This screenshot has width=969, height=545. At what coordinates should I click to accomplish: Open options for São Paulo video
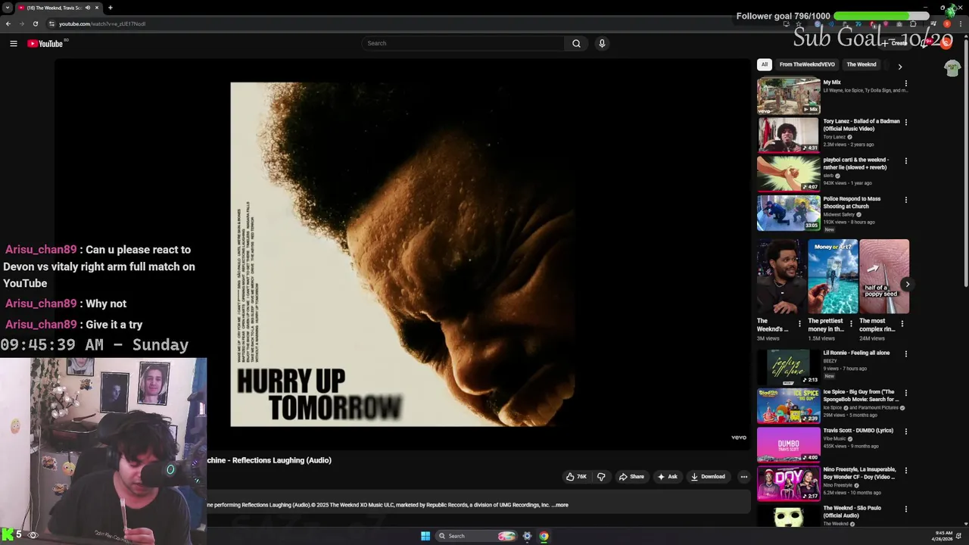906,509
